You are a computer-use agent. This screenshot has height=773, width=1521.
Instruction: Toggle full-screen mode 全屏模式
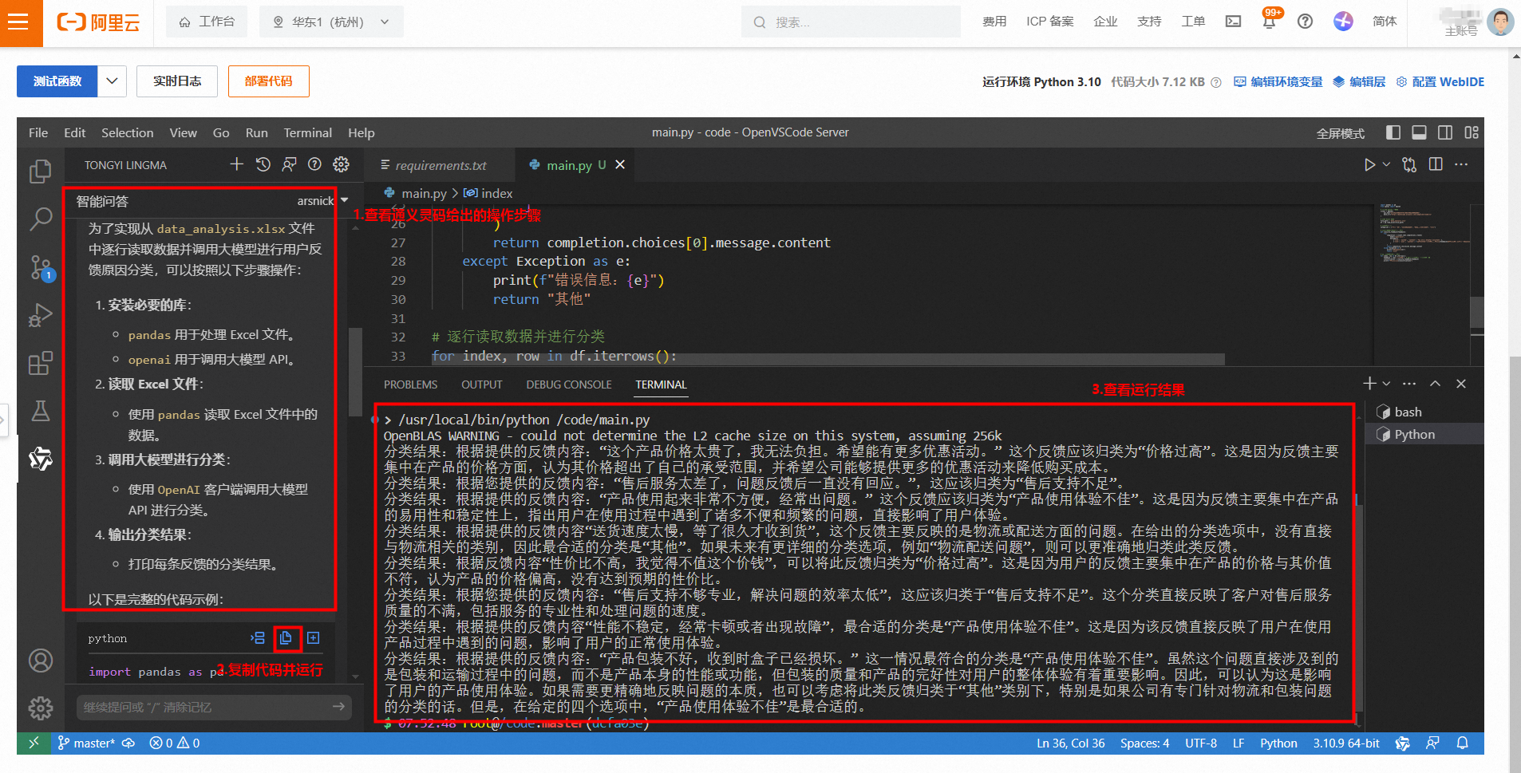point(1340,133)
